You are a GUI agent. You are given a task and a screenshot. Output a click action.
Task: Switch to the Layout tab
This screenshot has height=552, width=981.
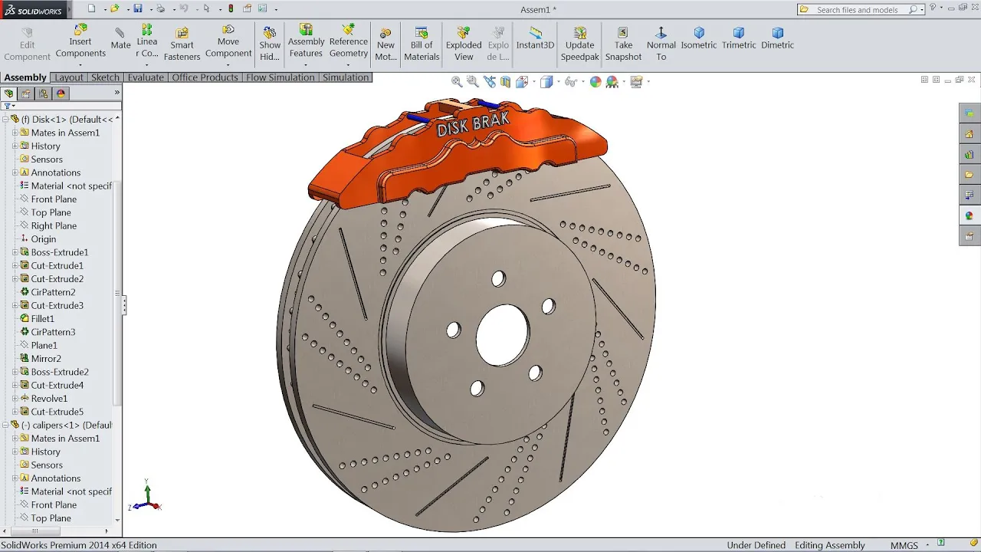(68, 77)
